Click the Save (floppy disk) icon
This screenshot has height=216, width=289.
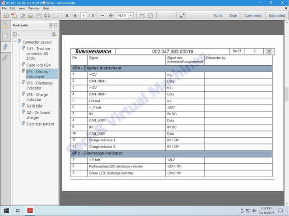point(39,15)
